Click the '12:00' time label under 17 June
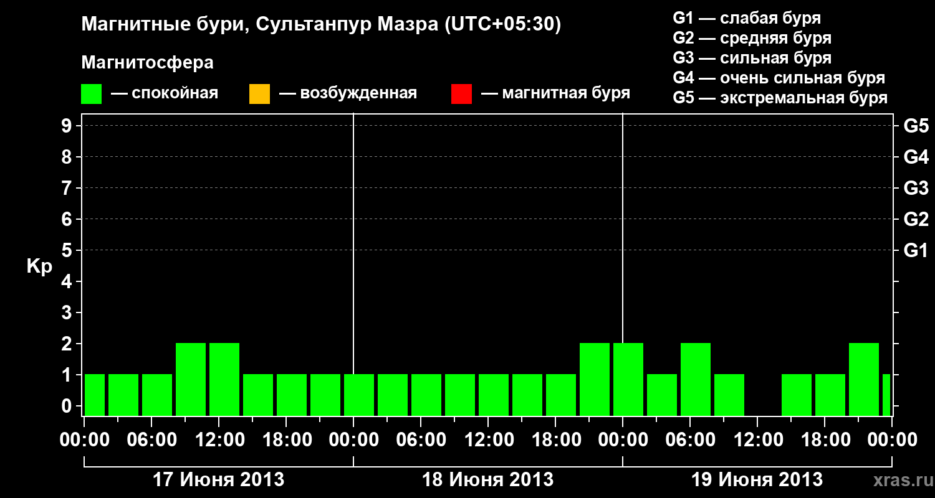 [x=219, y=439]
